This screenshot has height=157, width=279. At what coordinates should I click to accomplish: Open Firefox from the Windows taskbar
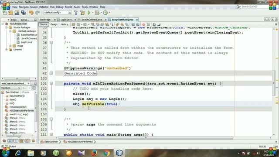coord(94,153)
